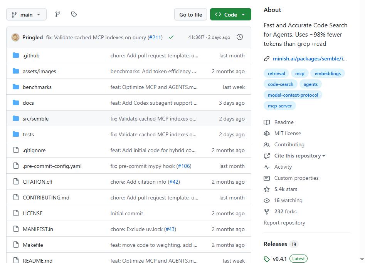Screen dimensions: 365x263
Task: Click the eye icon beside 16 watching
Action: click(x=267, y=201)
